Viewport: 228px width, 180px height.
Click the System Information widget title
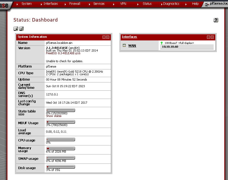tap(32, 37)
